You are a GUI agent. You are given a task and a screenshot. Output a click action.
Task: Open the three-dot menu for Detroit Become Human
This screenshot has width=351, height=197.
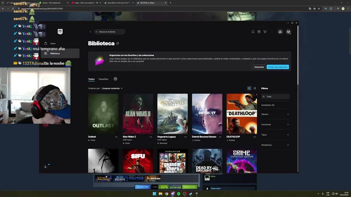point(220,137)
